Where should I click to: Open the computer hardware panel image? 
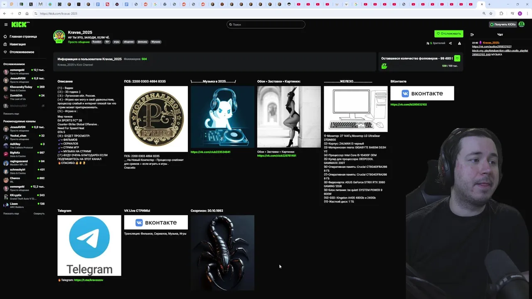coord(356,109)
